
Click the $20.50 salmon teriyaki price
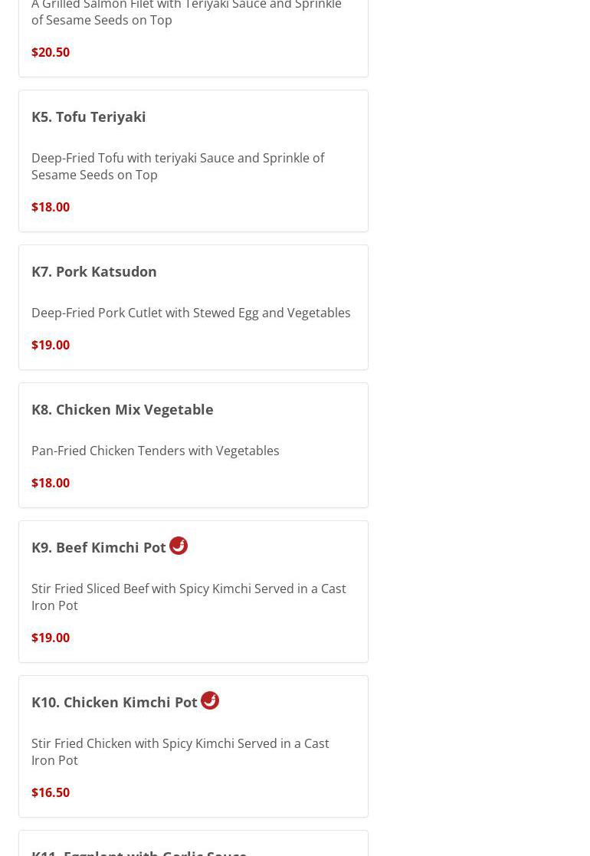(x=51, y=52)
